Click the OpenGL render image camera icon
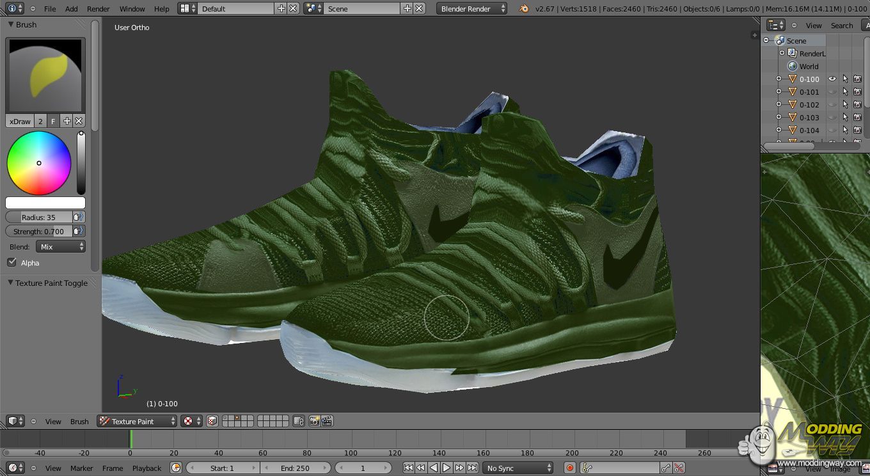This screenshot has height=476, width=870. tap(314, 421)
